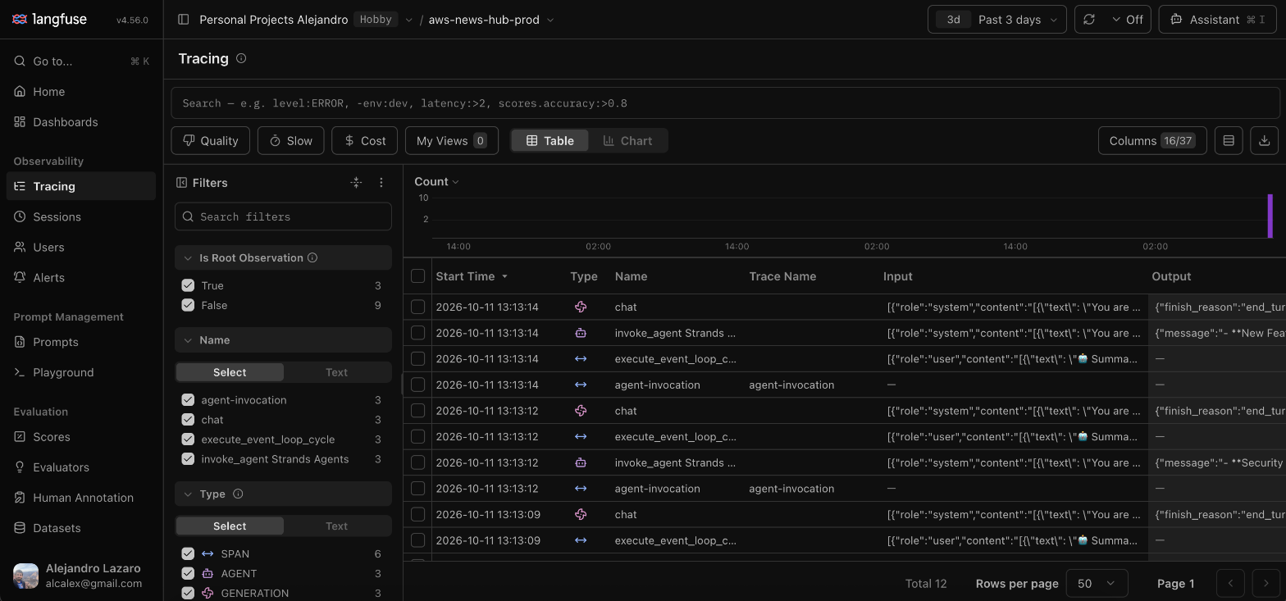The width and height of the screenshot is (1286, 601).
Task: Open Alerts in the sidebar
Action: coord(80,277)
